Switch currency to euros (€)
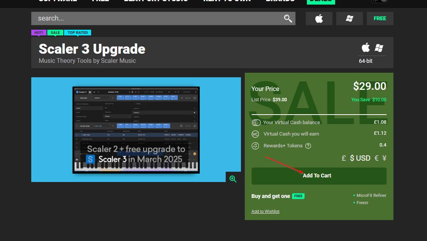Image resolution: width=427 pixels, height=241 pixels. point(376,158)
